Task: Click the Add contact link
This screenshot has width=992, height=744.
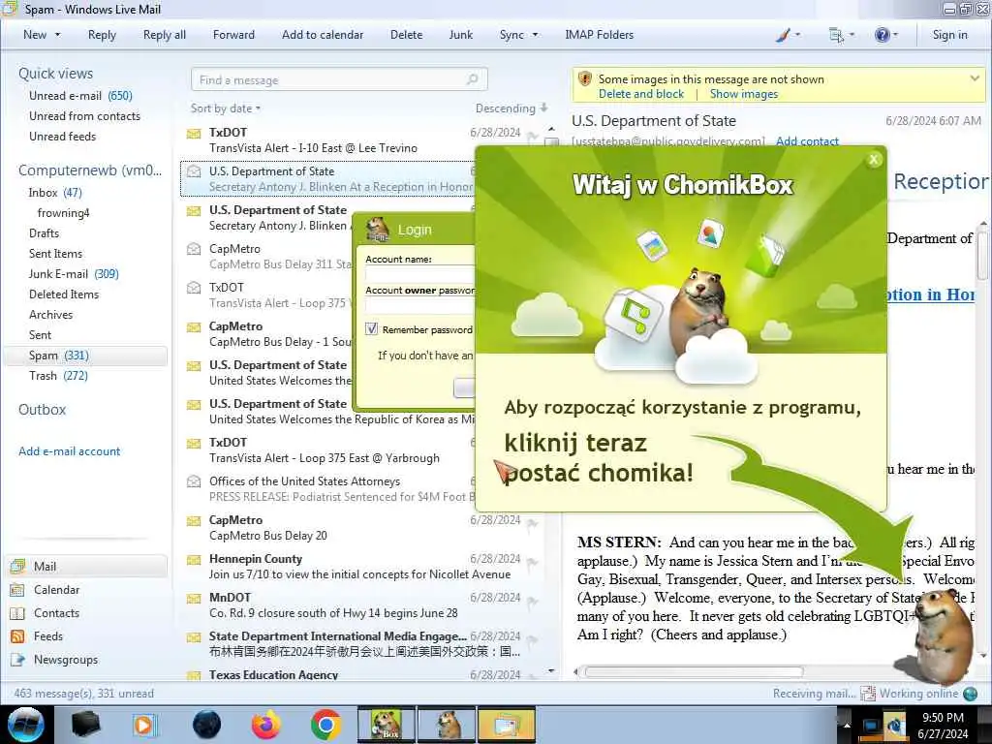Action: pos(807,141)
